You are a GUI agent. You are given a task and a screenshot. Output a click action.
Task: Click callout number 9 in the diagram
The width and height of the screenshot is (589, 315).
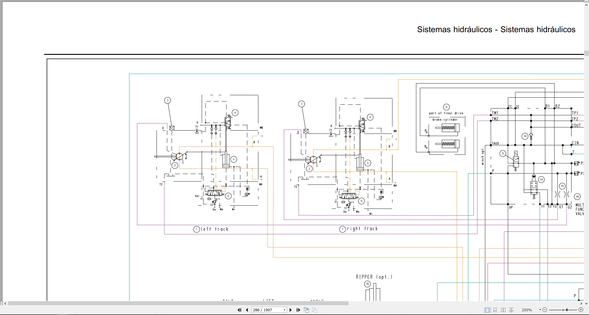[x=502, y=154]
